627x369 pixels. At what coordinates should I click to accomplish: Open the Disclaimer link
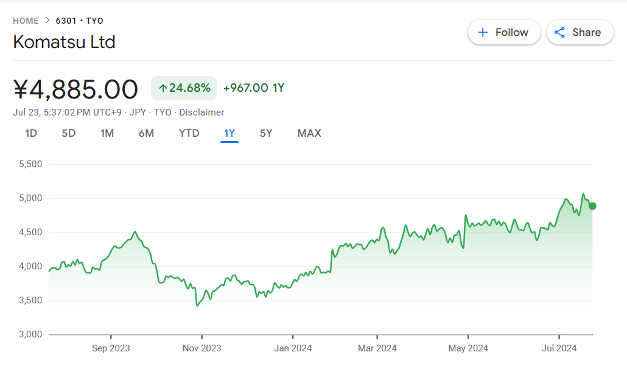coord(201,112)
